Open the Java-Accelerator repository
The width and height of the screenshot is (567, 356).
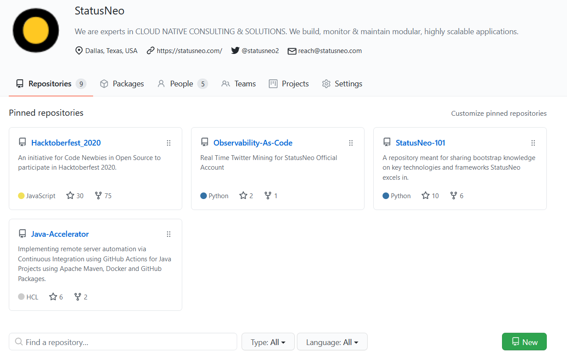coord(60,234)
